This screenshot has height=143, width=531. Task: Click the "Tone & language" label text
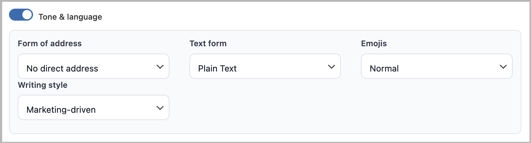pyautogui.click(x=70, y=17)
